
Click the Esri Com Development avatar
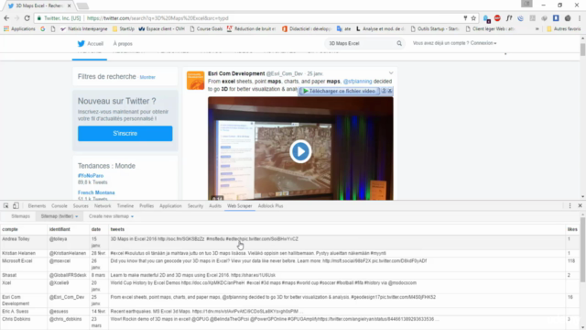pyautogui.click(x=195, y=81)
